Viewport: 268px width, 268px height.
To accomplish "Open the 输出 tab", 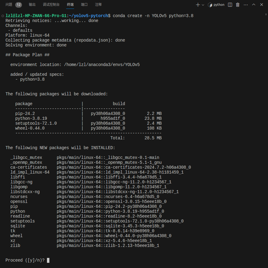I will click(32, 5).
